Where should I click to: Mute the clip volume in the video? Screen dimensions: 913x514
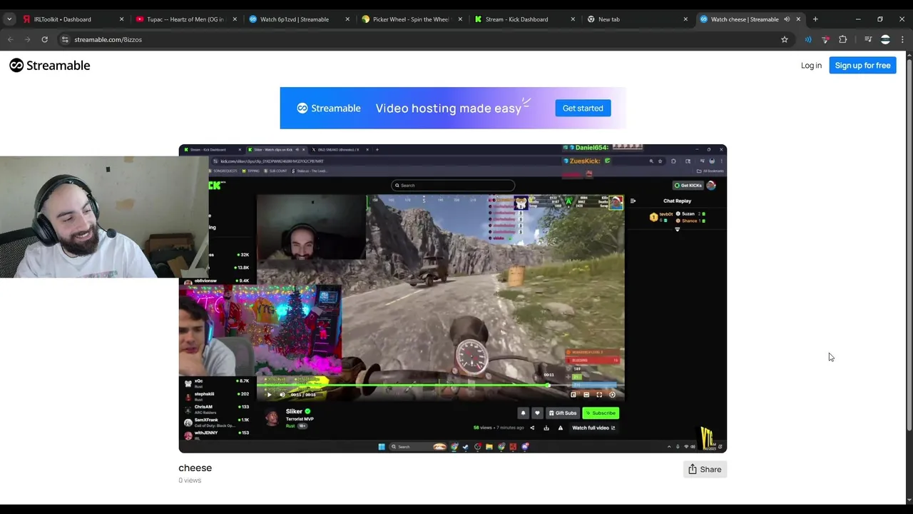tap(282, 394)
